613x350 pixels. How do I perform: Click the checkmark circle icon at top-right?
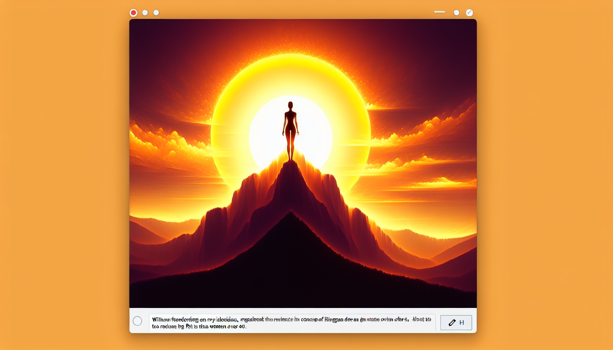(469, 13)
